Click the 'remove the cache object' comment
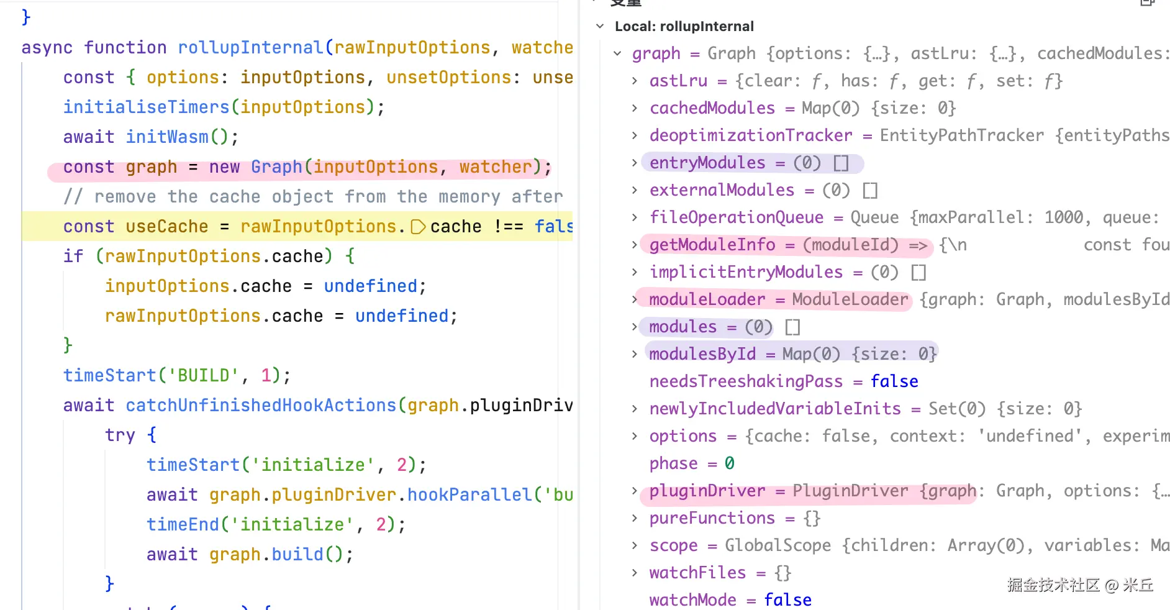Viewport: 1170px width, 610px height. click(x=313, y=197)
